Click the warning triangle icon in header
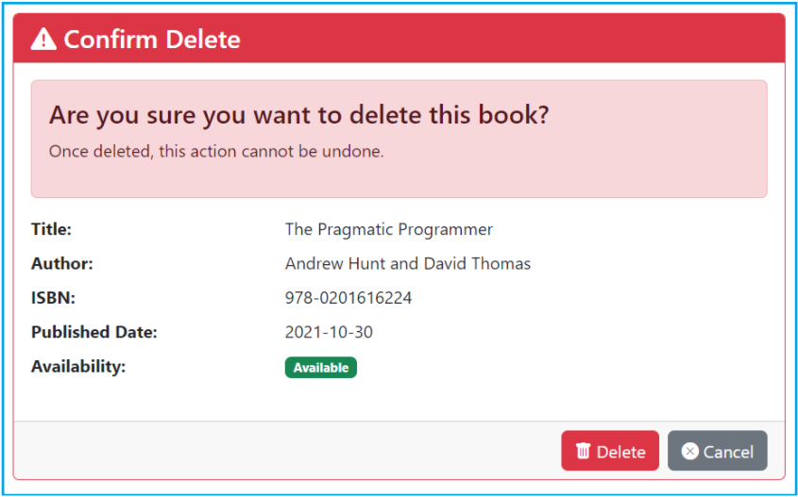 [43, 40]
